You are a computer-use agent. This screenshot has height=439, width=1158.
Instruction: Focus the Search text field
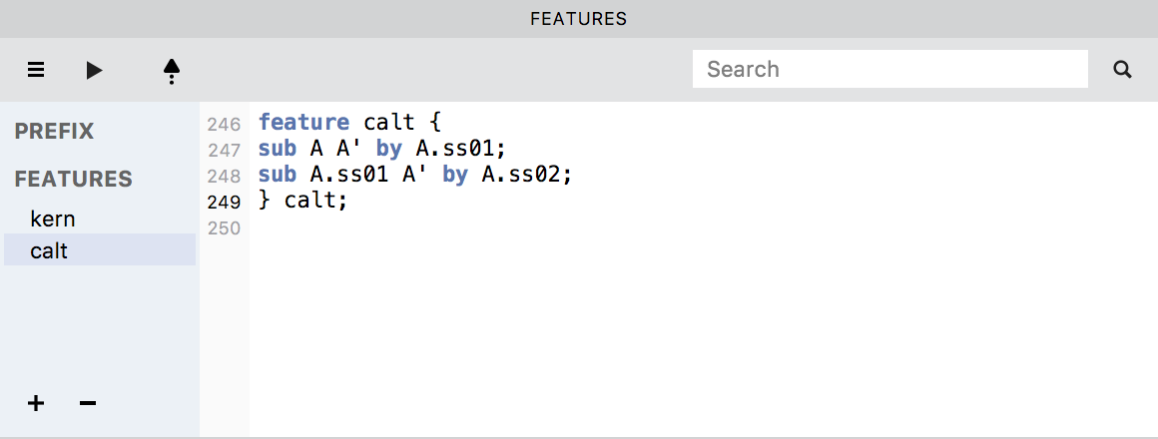pos(888,69)
